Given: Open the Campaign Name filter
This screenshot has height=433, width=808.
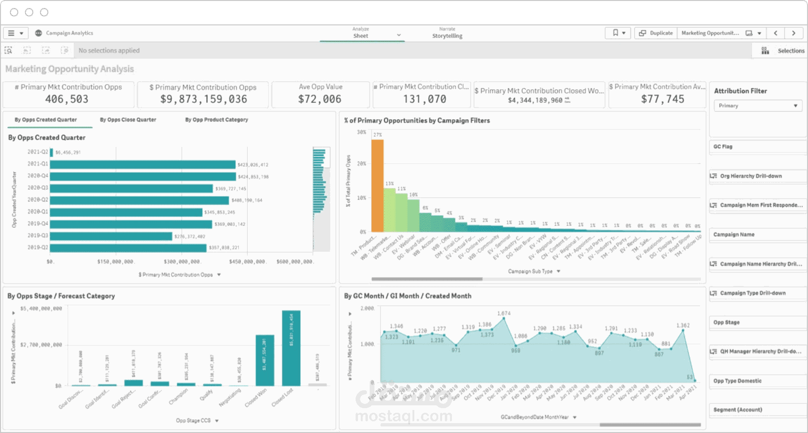Looking at the screenshot, I should pos(757,234).
